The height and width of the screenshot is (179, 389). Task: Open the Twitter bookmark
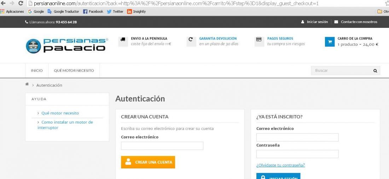tap(115, 11)
